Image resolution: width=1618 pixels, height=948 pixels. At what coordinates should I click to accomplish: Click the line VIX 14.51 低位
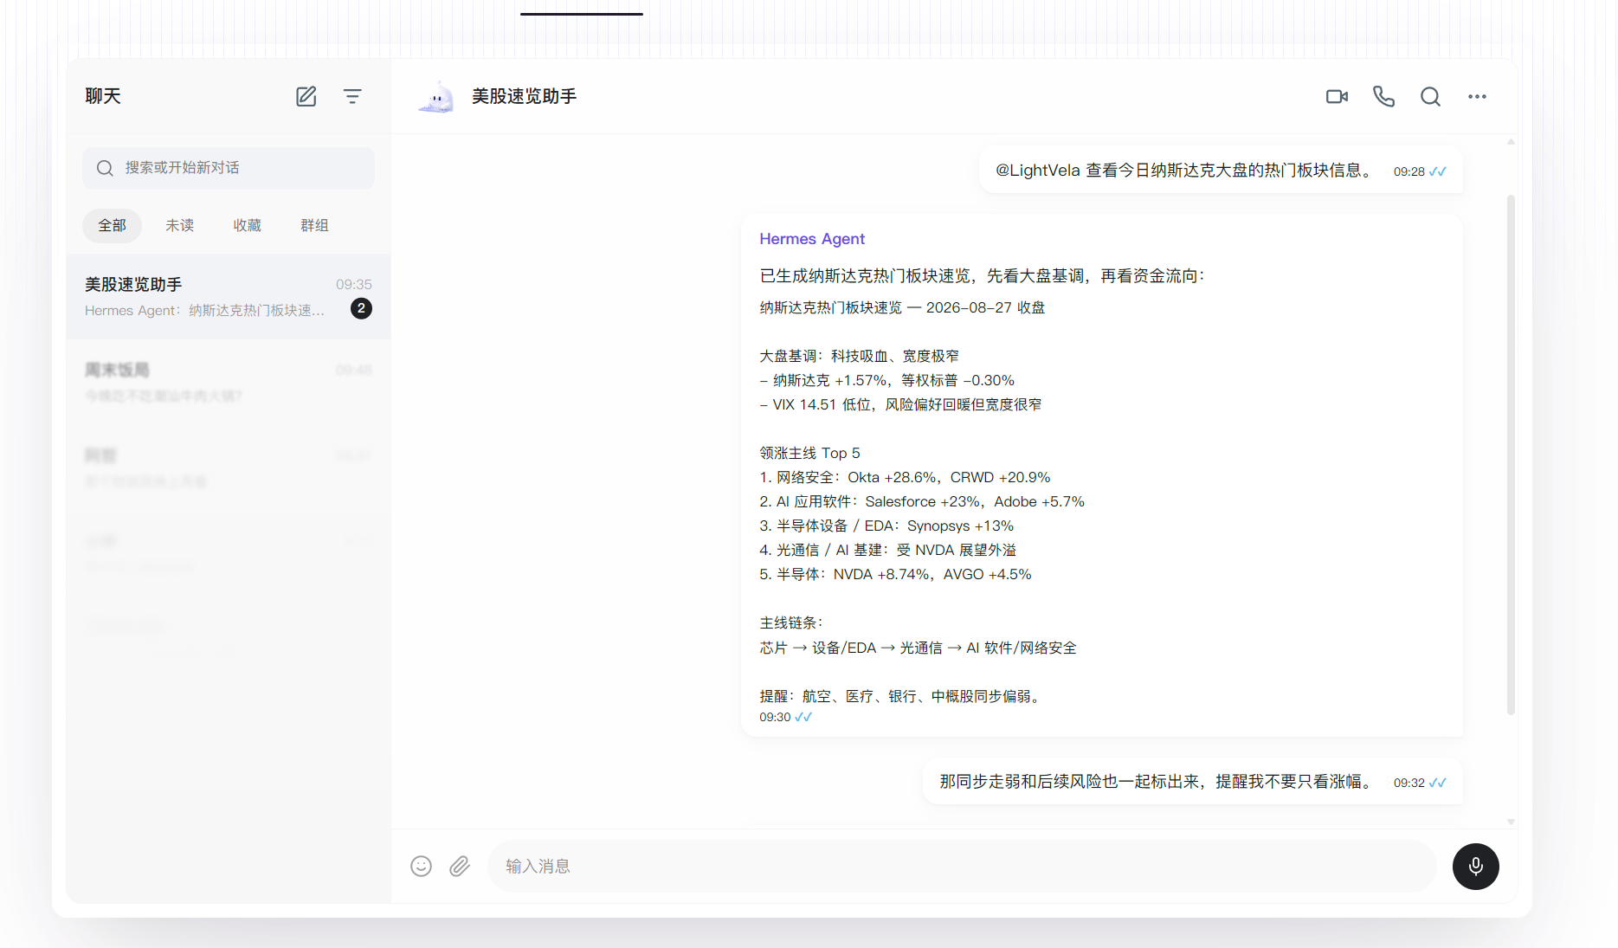click(x=900, y=404)
